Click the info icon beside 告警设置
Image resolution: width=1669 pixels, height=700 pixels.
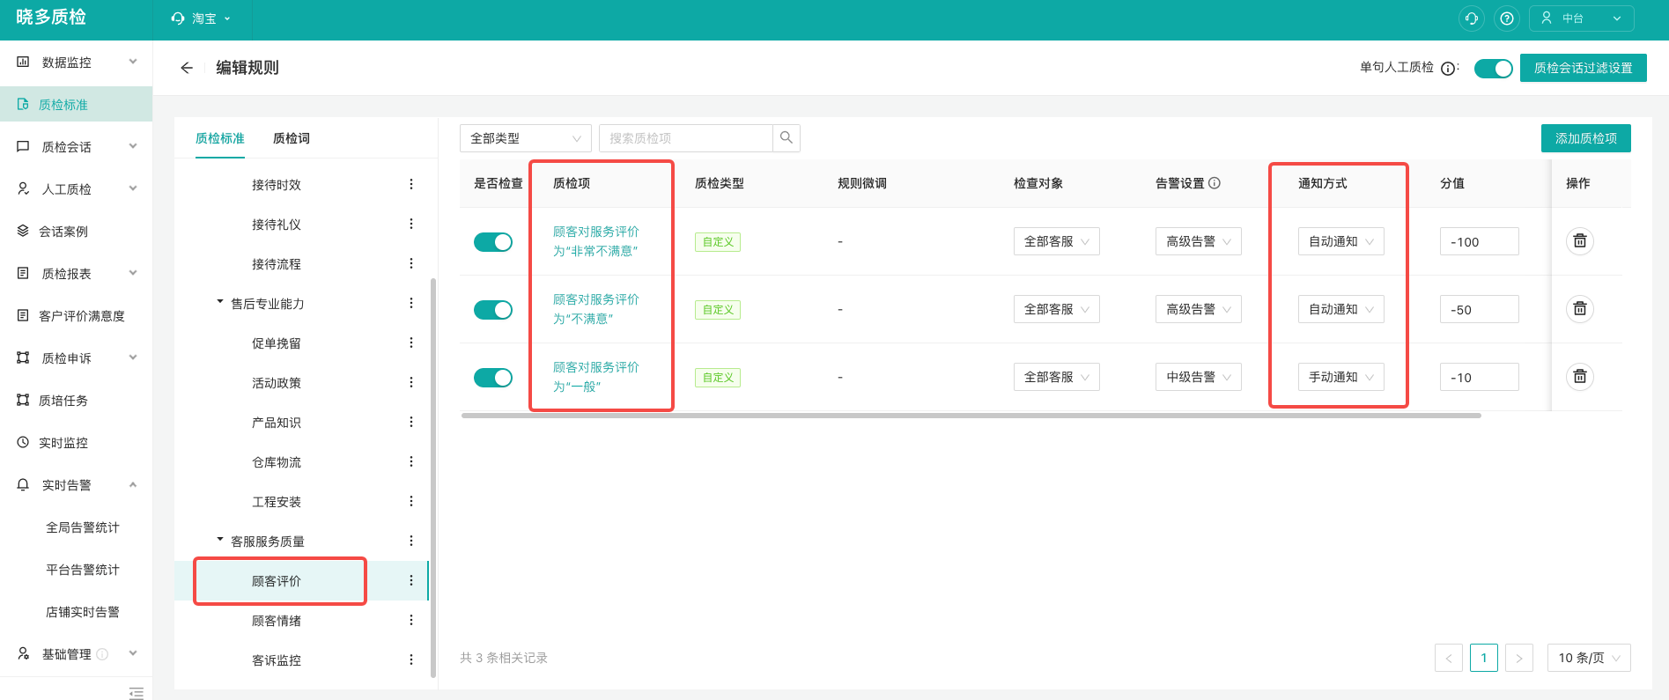point(1215,183)
